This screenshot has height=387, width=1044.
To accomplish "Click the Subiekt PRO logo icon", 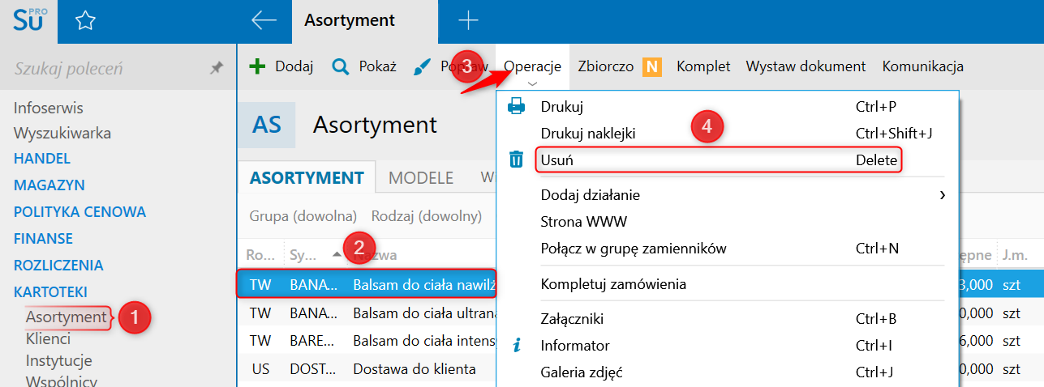I will 29,20.
